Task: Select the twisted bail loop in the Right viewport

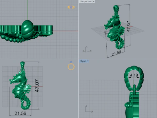Action: [x=134, y=78]
